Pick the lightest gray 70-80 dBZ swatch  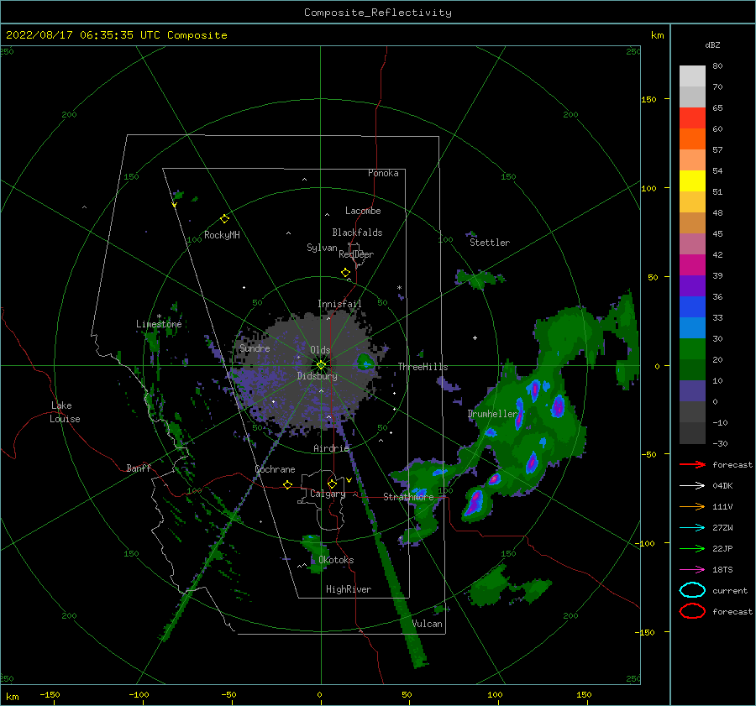point(692,76)
